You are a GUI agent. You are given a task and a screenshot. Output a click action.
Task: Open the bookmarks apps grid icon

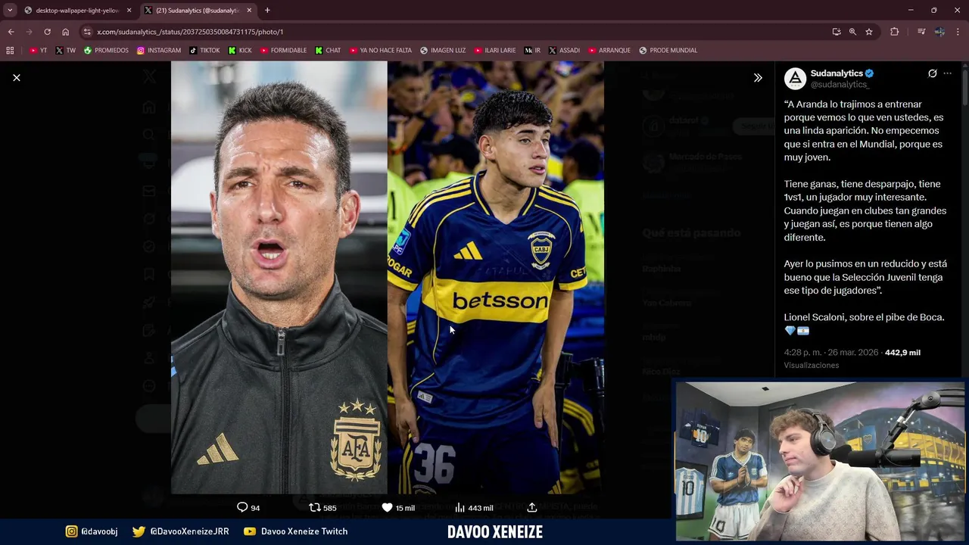[10, 50]
